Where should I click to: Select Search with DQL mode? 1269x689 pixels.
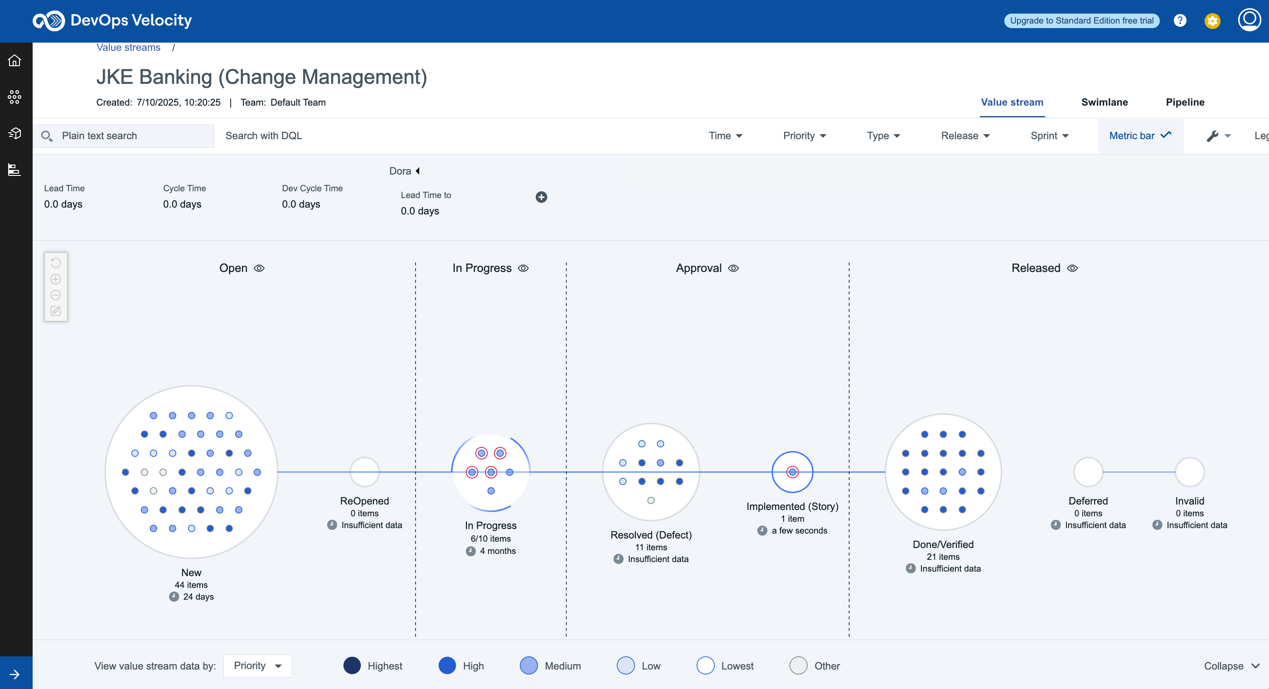[x=264, y=136]
